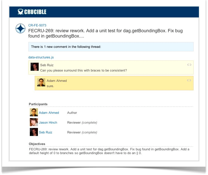Click the new comment notification banner
Image resolution: width=208 pixels, height=175 pixels.
[x=111, y=47]
